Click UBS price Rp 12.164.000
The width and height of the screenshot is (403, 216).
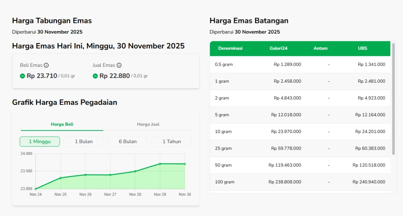point(370,115)
